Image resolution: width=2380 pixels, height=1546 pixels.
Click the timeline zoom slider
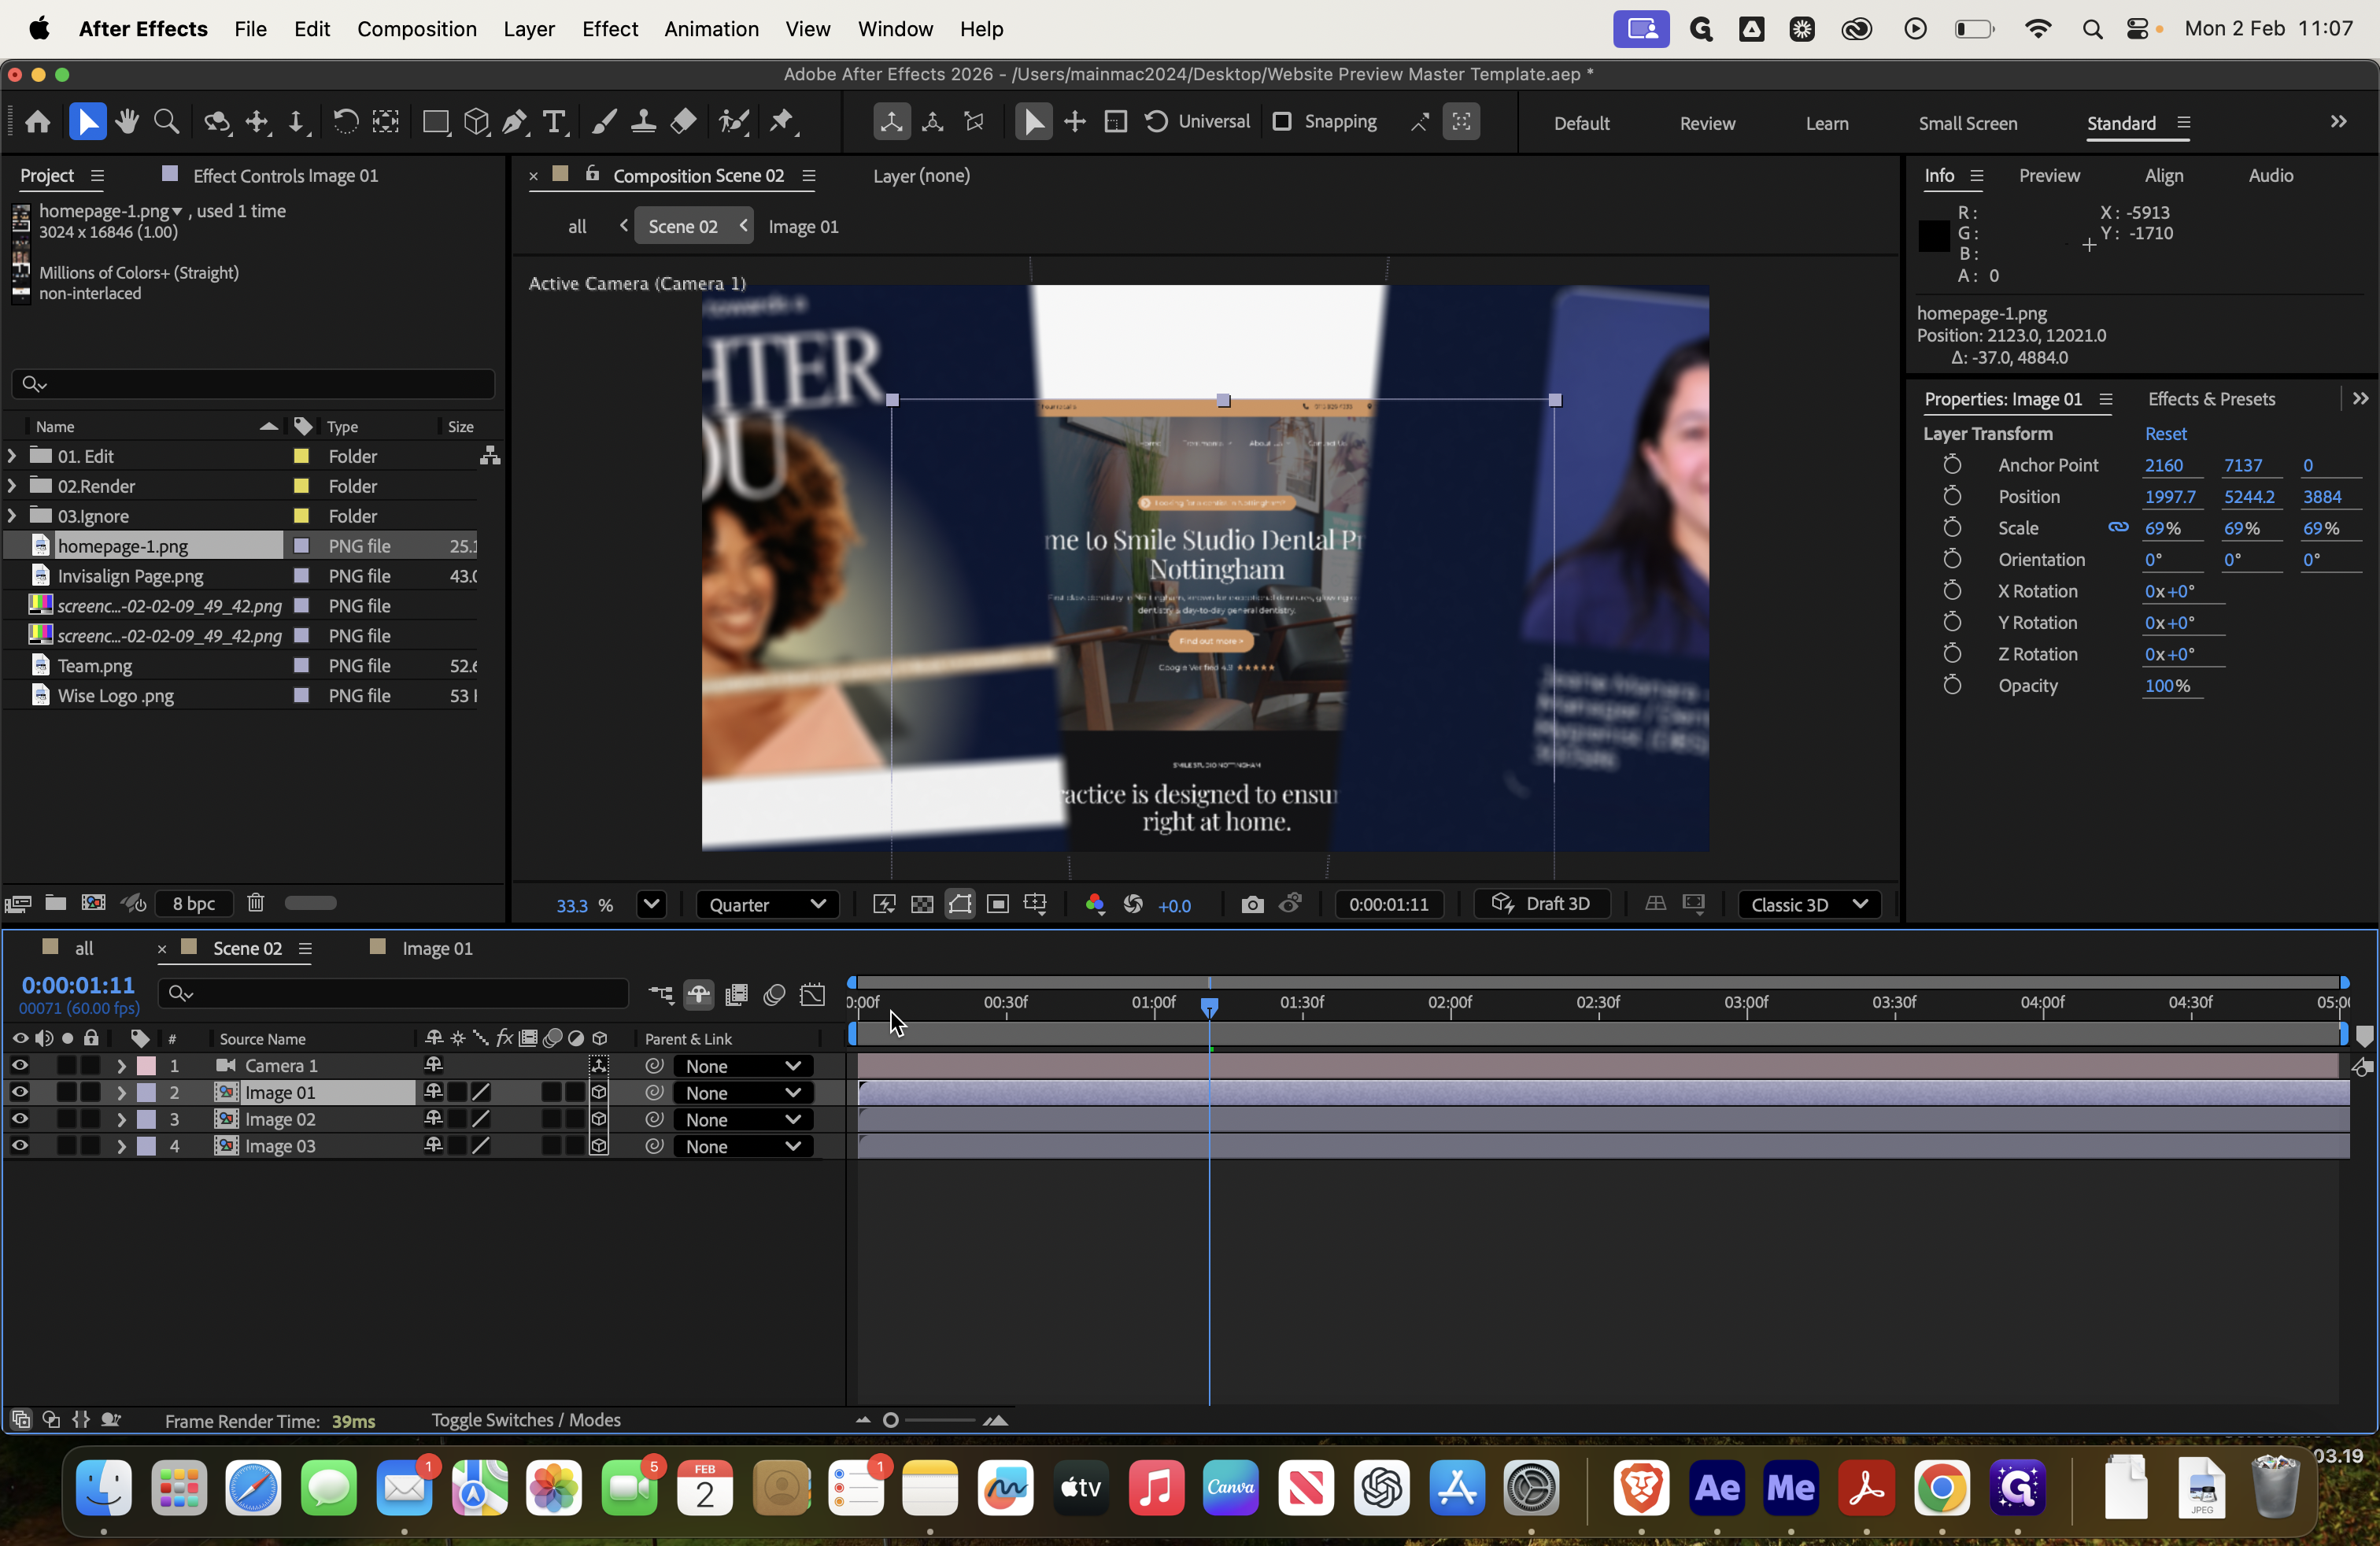tap(891, 1420)
